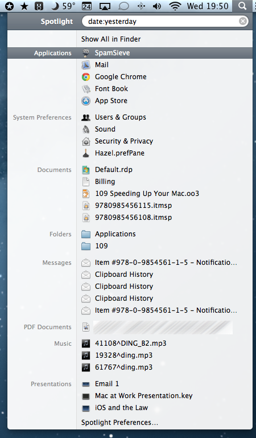Open the 109 folder icon
256x438 pixels.
point(86,246)
